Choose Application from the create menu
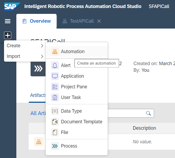Viewport: 175px width, 158px height. (77, 76)
